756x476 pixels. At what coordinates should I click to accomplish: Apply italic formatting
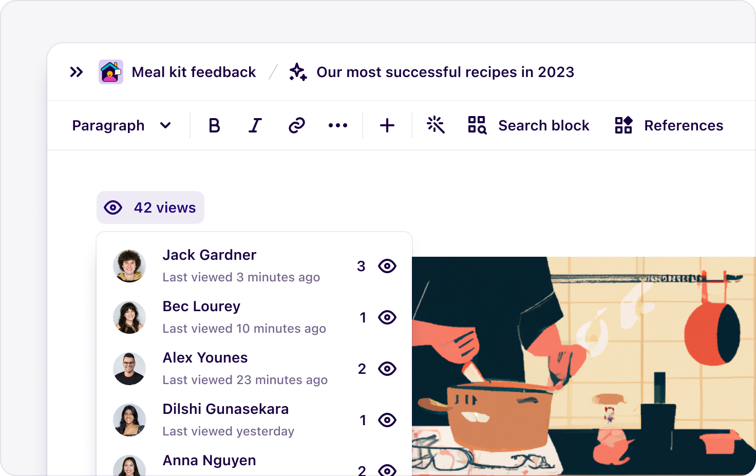click(255, 125)
